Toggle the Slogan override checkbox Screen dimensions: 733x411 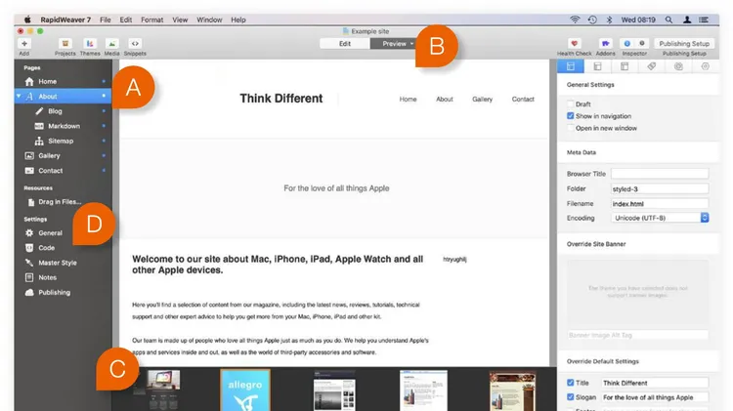571,397
